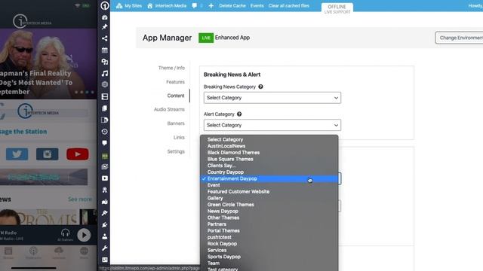
Task: Click the Alert Category help icon
Action: 239,114
